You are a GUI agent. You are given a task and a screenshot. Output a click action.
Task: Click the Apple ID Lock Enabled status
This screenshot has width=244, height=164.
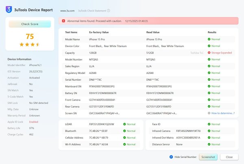[x=33, y=121]
